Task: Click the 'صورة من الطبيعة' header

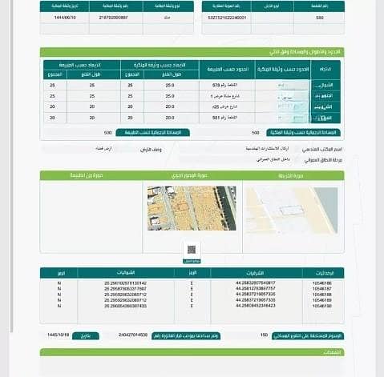Action: 87,175
